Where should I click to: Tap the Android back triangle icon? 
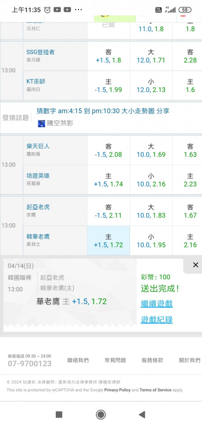[142, 415]
